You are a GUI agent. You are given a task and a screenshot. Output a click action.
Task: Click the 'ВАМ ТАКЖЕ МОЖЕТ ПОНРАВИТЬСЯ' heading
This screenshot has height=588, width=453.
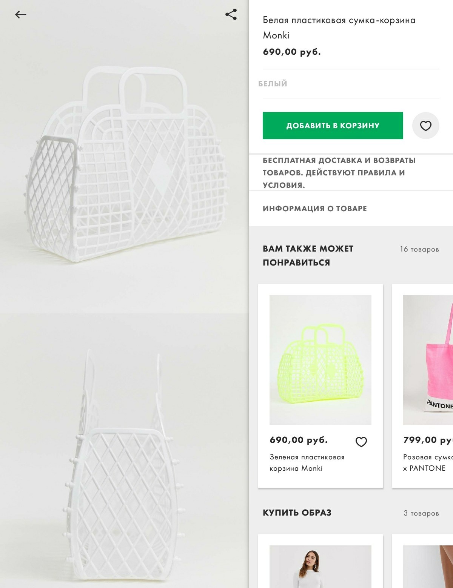tap(308, 256)
